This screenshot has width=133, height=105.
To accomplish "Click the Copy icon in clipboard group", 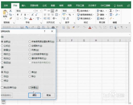I will point(11,15).
